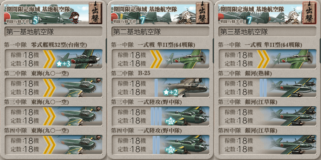
Task: Click proficiency chevrons on fourth 東海 squadron
Action: pyautogui.click(x=49, y=144)
